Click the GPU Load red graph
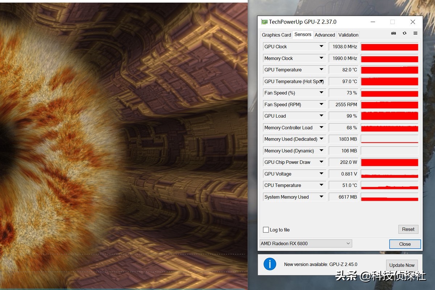The image size is (435, 290). (x=389, y=116)
